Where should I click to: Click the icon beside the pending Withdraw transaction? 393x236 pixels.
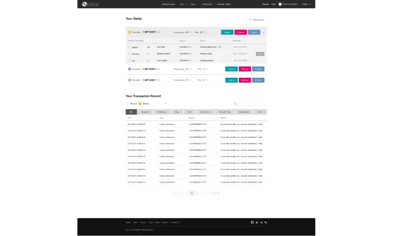coord(130,54)
